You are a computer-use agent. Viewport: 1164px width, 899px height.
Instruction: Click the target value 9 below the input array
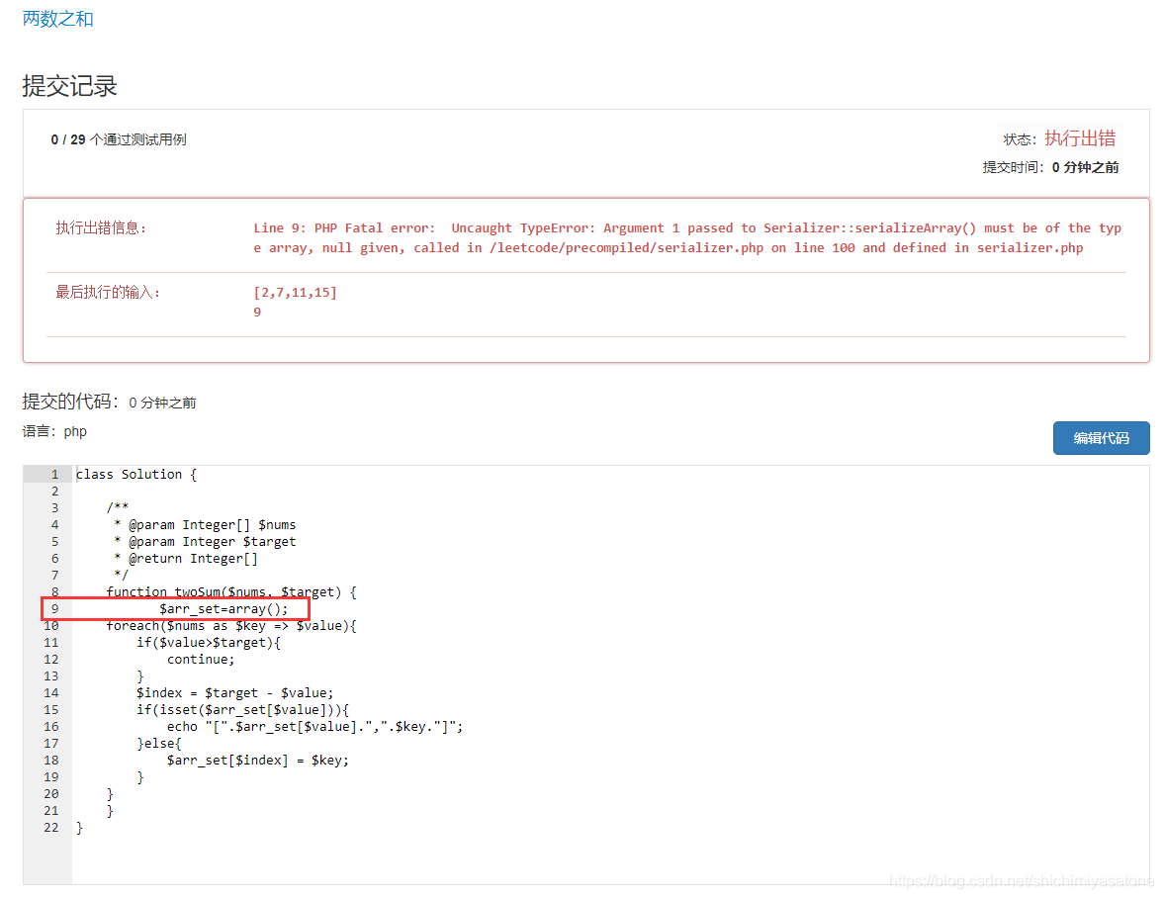click(256, 312)
